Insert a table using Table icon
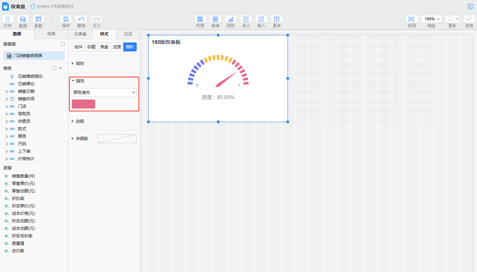This screenshot has width=477, height=272. pyautogui.click(x=215, y=19)
